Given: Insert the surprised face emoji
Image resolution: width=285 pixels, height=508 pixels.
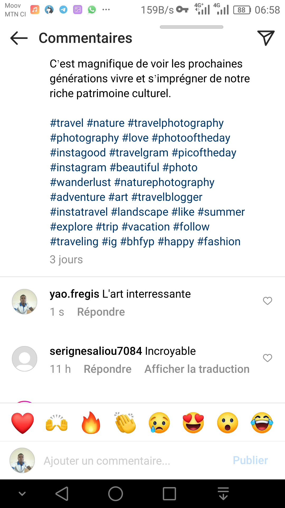Looking at the screenshot, I should point(227,423).
